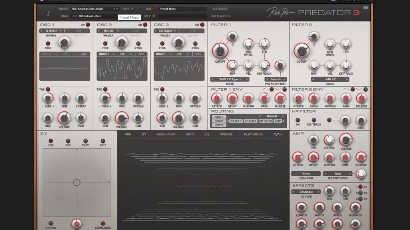Toggle OSC 2 SYNC button

[x=138, y=44]
